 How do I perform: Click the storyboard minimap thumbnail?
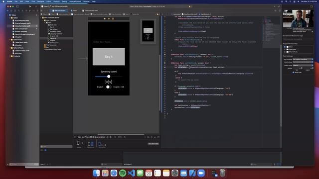coord(148,31)
